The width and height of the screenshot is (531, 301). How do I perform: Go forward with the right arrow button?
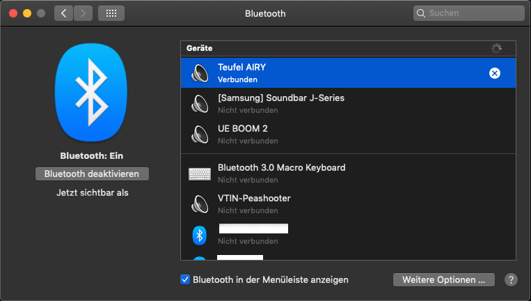(x=83, y=13)
